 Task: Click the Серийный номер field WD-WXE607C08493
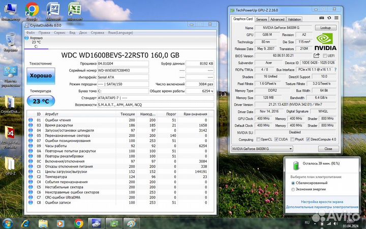123,70
